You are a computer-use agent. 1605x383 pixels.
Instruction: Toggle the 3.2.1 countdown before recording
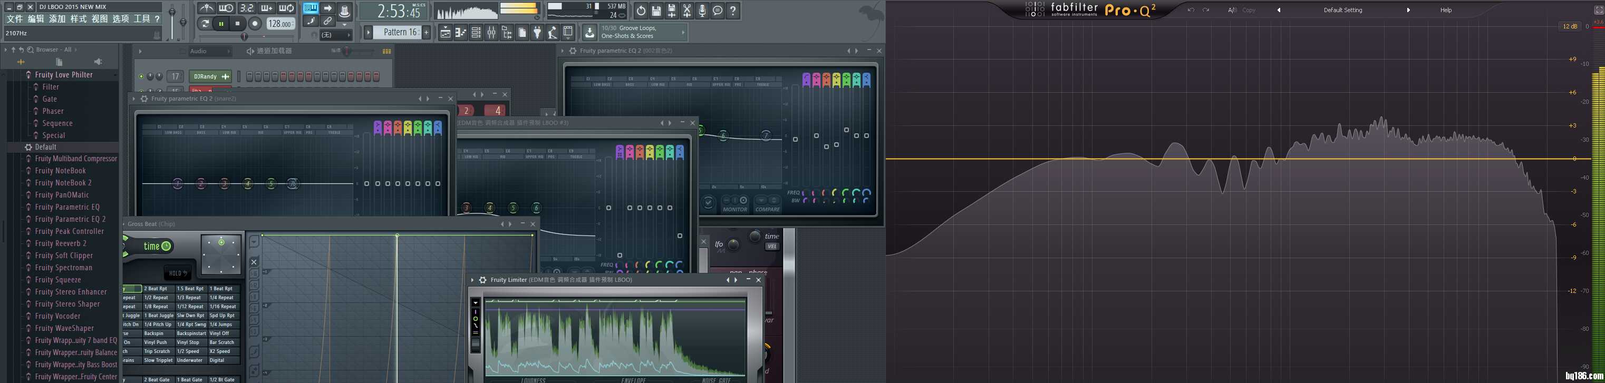click(247, 8)
